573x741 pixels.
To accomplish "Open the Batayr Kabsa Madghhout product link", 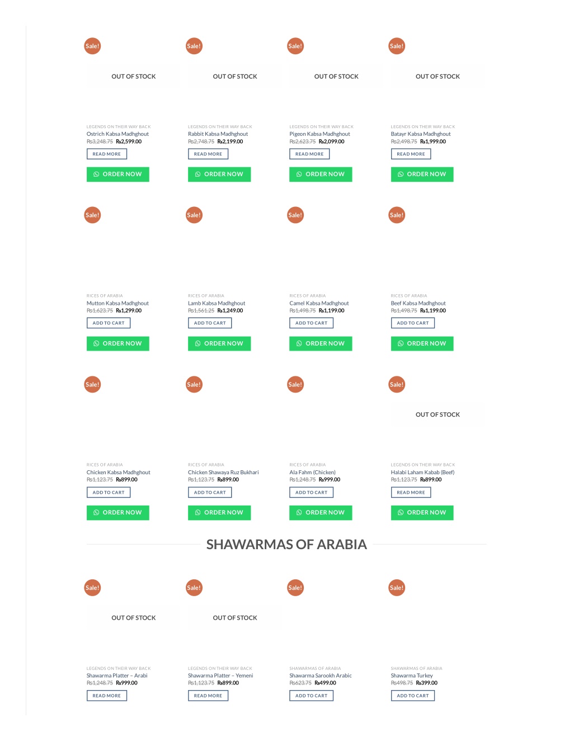I will point(421,134).
